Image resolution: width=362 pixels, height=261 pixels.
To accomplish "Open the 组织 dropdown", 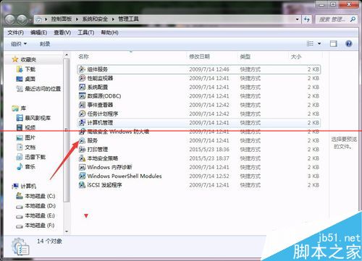I will [x=19, y=44].
